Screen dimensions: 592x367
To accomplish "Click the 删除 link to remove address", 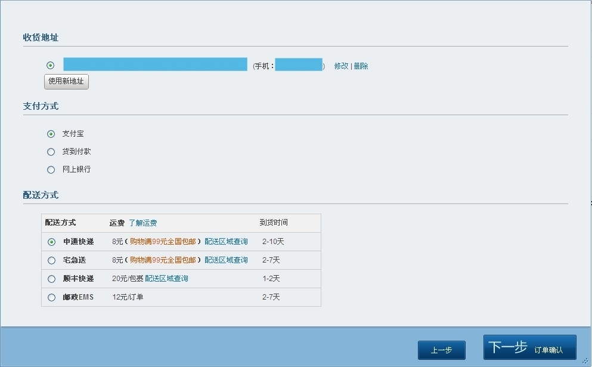I will (x=361, y=66).
